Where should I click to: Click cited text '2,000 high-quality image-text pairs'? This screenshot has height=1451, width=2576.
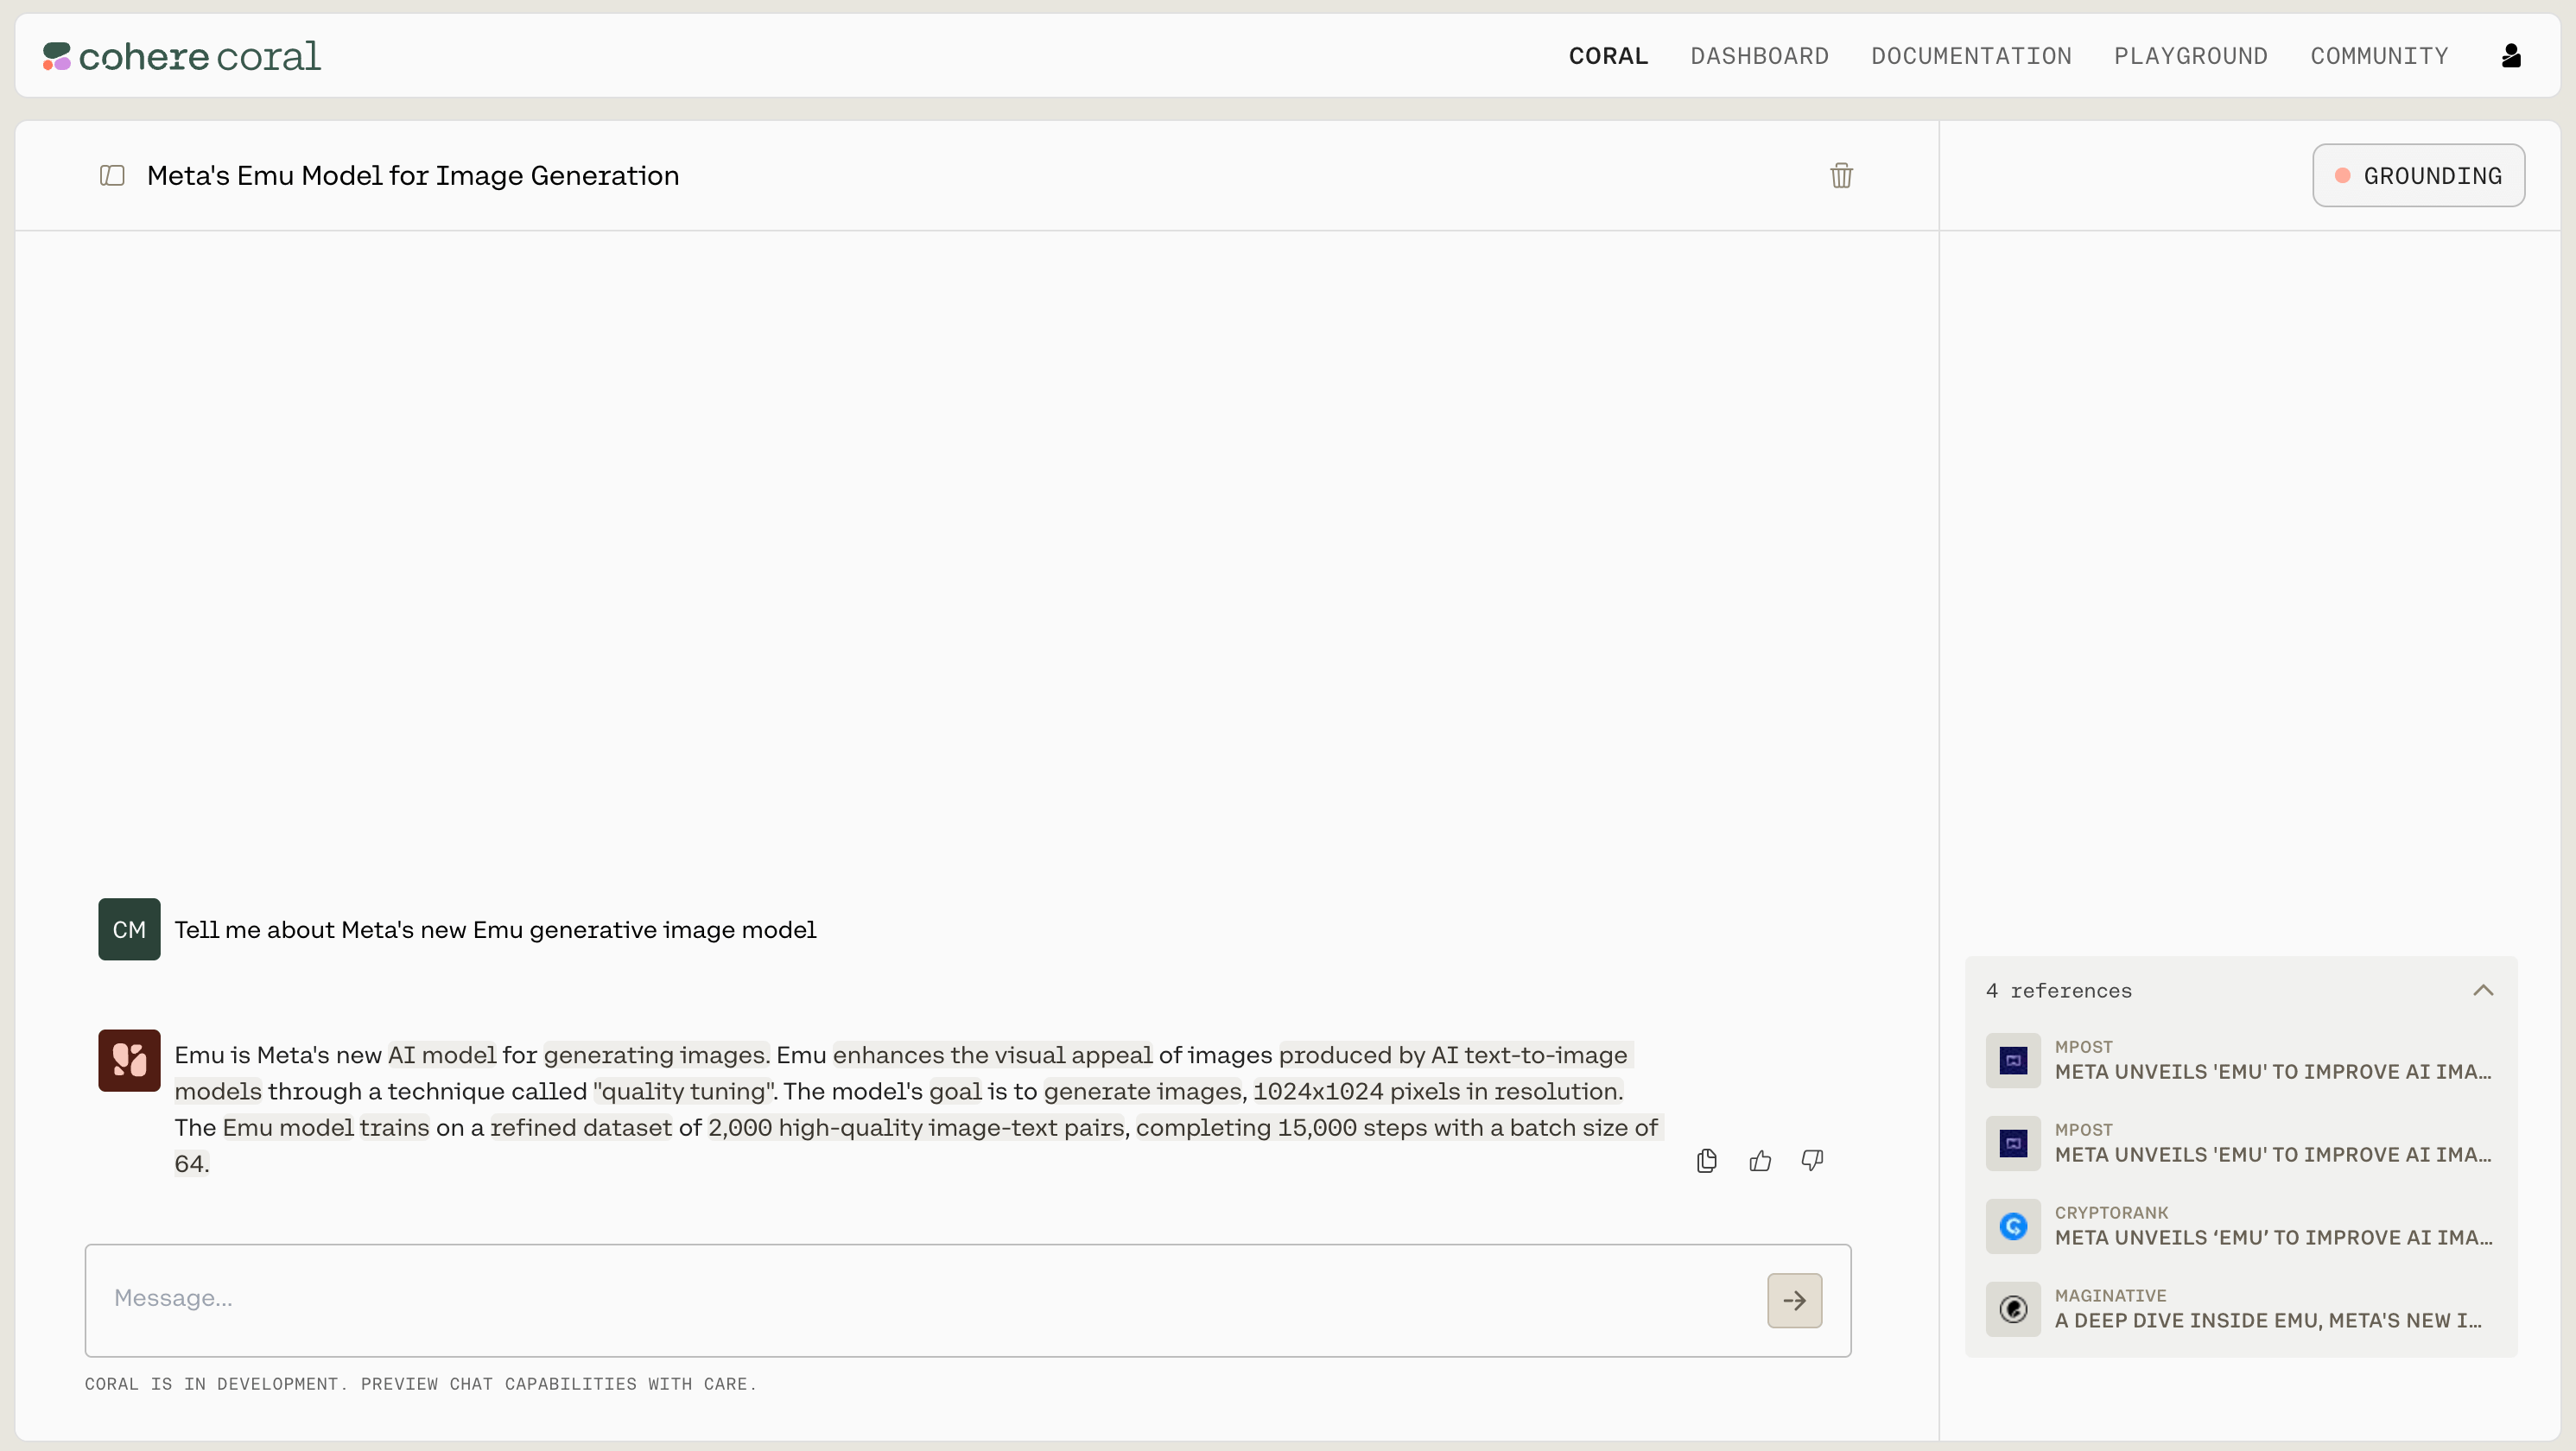coord(916,1127)
